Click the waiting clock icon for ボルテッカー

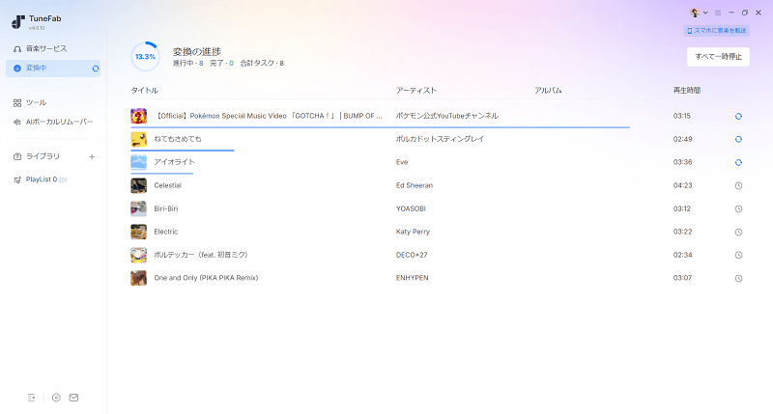[738, 255]
